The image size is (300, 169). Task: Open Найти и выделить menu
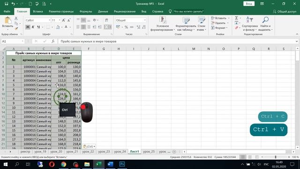pos(265,24)
